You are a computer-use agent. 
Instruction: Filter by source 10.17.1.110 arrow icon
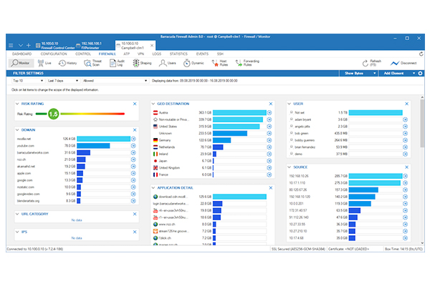coord(406,182)
